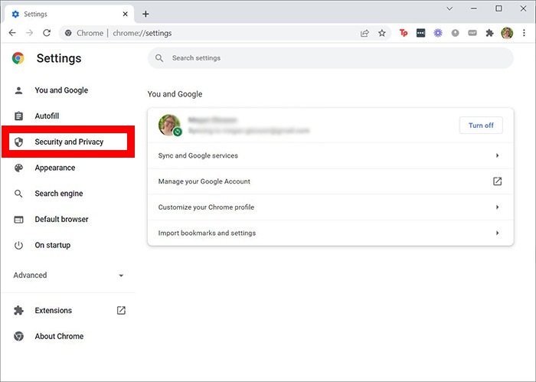Open the tab search chevron
The image size is (536, 382).
pos(449,8)
